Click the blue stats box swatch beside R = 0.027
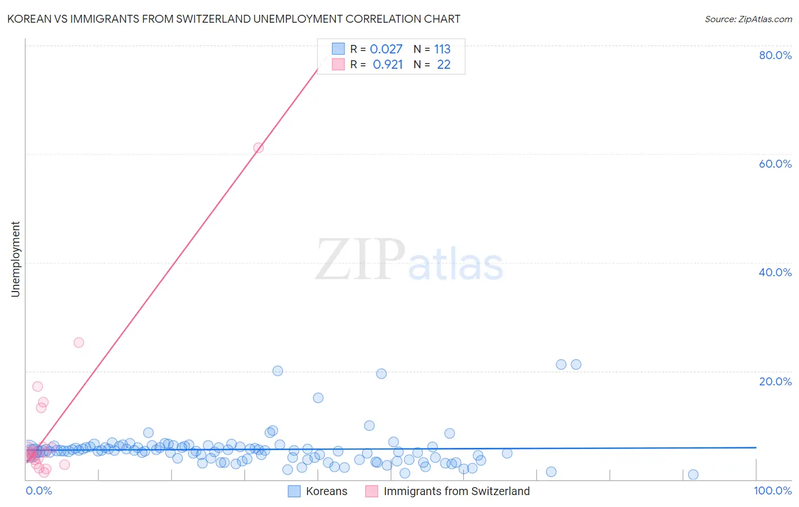Image resolution: width=799 pixels, height=507 pixels. click(x=338, y=49)
